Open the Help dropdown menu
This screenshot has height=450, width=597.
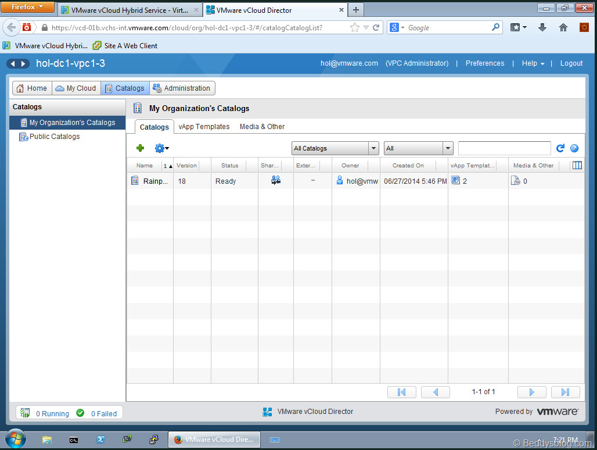(533, 63)
